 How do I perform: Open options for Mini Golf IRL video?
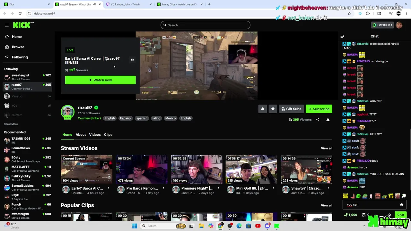273,189
